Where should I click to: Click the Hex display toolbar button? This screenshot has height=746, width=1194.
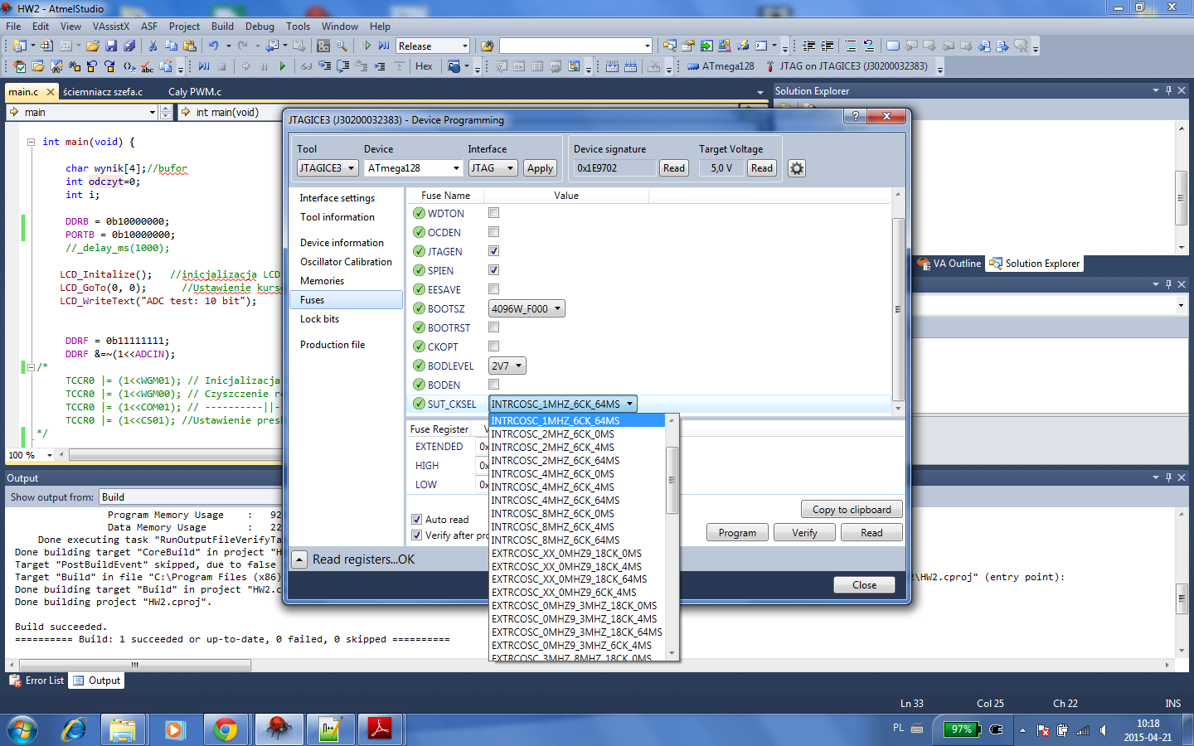[424, 66]
